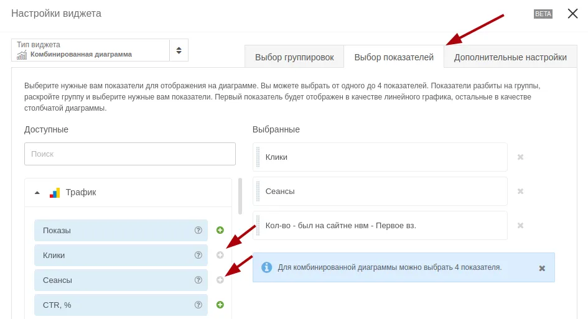Remove the 'Кол-во - был на сайте' metric
The height and width of the screenshot is (319, 588).
pos(521,225)
